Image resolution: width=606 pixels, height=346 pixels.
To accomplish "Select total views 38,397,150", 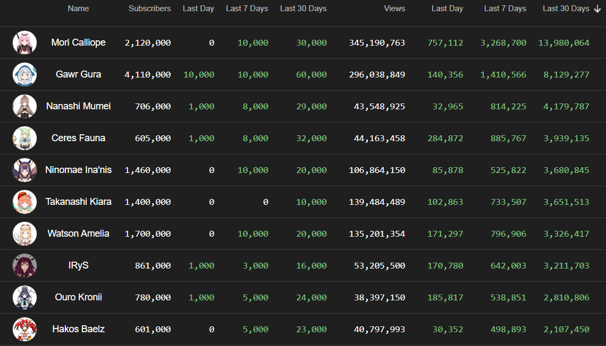I will tap(380, 297).
